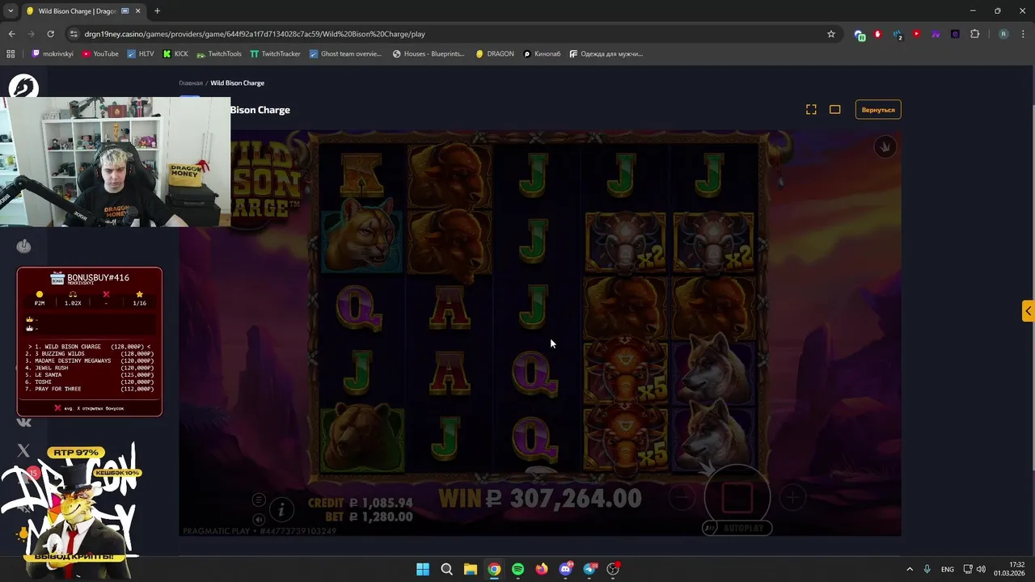Open KICK bookmark
Screen dimensions: 1035x582
point(175,54)
